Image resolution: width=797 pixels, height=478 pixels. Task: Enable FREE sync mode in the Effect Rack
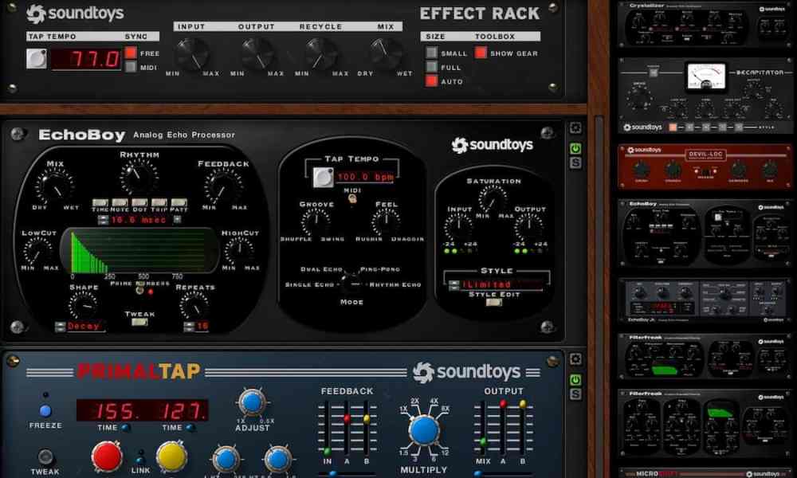click(129, 53)
